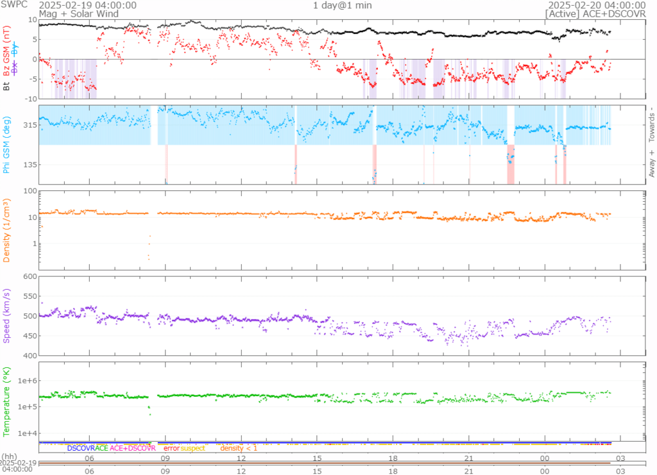The image size is (657, 475).
Task: Click the blue DSCOVR legend entry
Action: [81, 448]
